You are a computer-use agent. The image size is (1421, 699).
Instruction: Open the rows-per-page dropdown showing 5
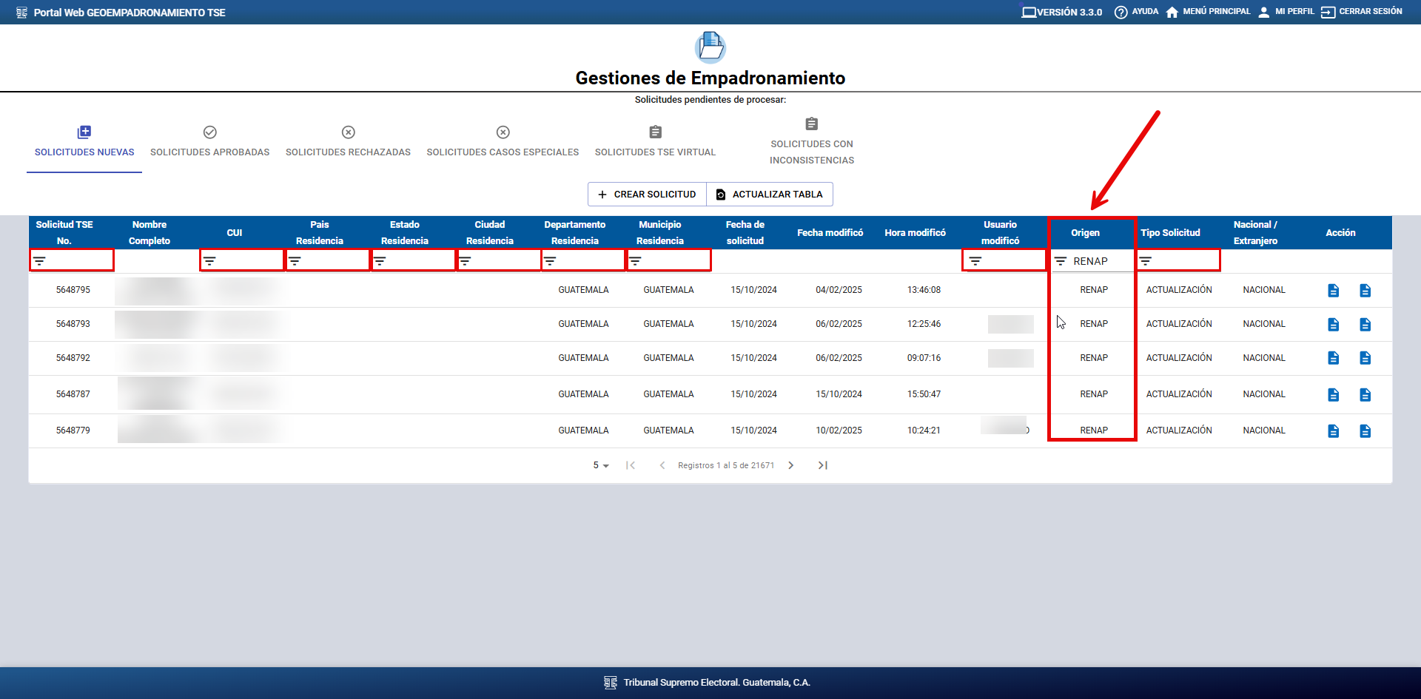pos(600,465)
